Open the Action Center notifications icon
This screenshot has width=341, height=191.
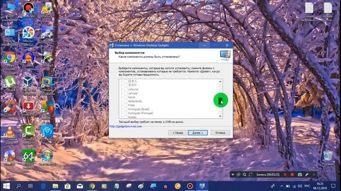[333, 186]
